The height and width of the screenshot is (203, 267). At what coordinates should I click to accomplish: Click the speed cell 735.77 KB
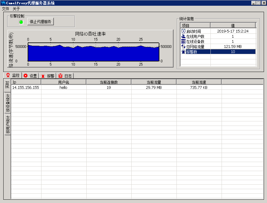pos(199,88)
